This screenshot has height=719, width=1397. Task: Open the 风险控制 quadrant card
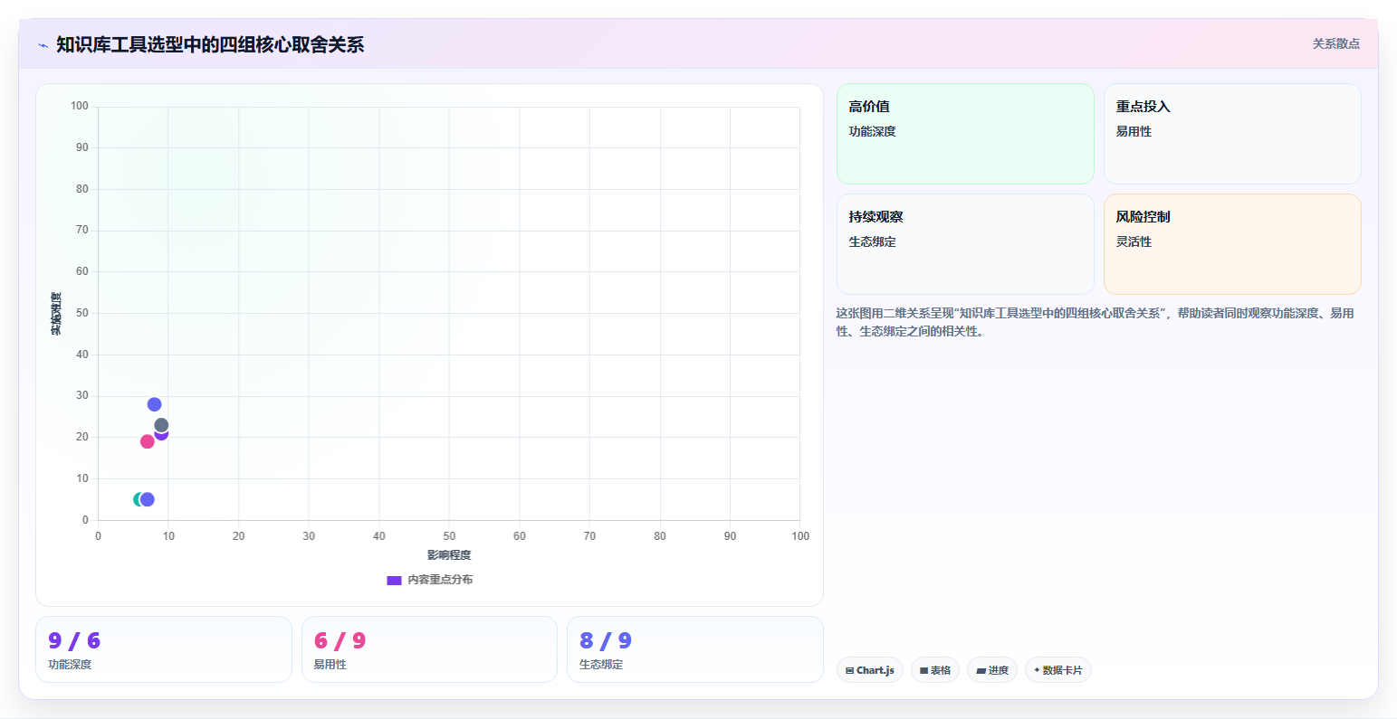pyautogui.click(x=1232, y=244)
